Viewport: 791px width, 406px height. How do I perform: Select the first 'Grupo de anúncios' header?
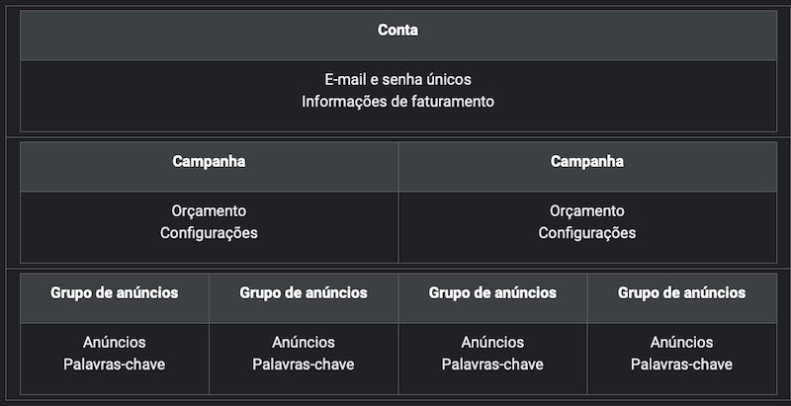point(115,298)
